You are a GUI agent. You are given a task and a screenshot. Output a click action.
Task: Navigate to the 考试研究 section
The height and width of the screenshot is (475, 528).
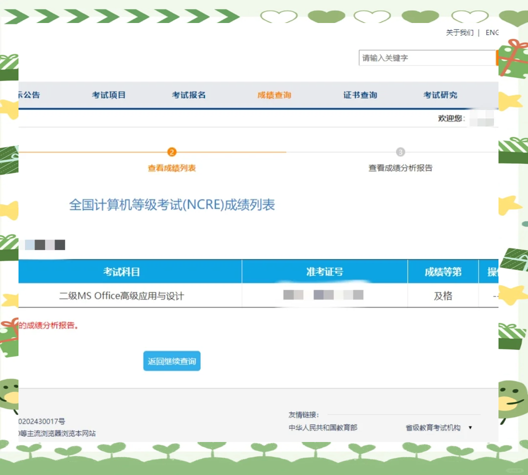click(440, 95)
